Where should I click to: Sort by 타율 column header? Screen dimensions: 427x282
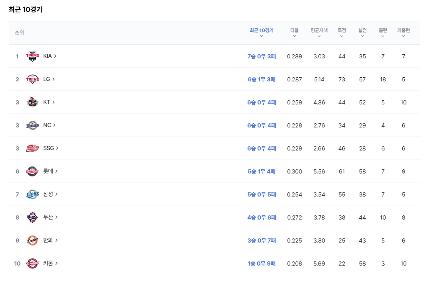click(295, 32)
